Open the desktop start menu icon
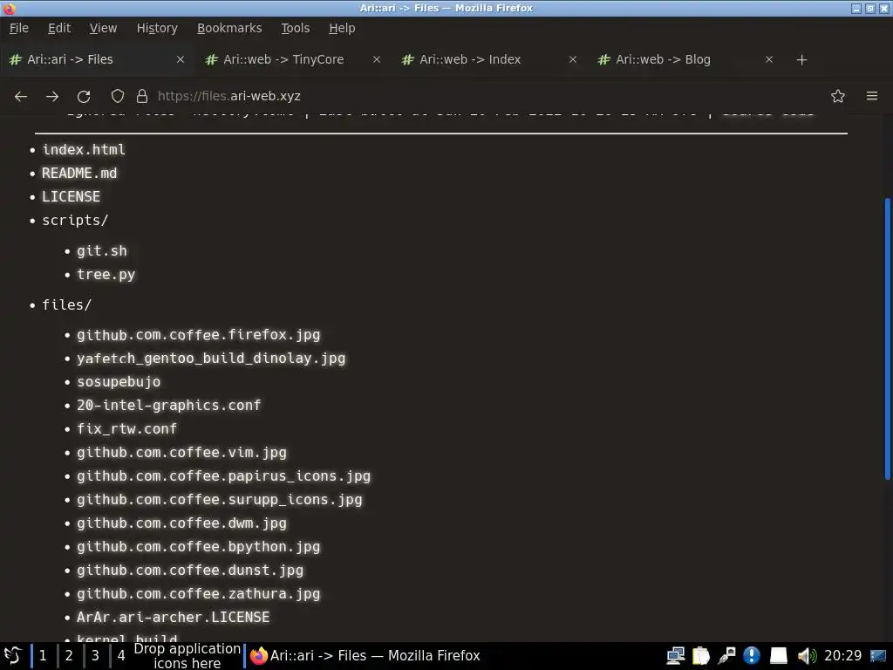The height and width of the screenshot is (670, 893). click(x=12, y=656)
